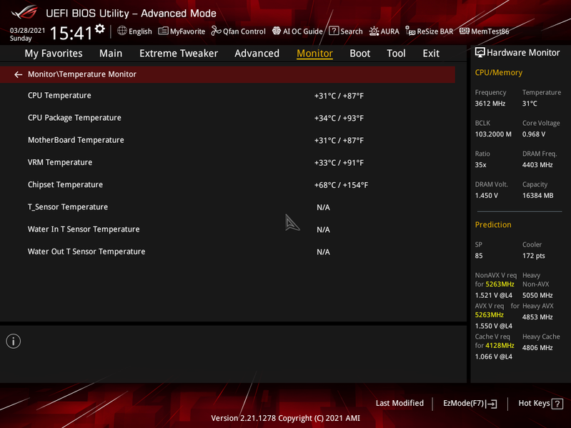571x428 pixels.
Task: Click the 103.2000 M BCLK value
Action: pyautogui.click(x=493, y=134)
